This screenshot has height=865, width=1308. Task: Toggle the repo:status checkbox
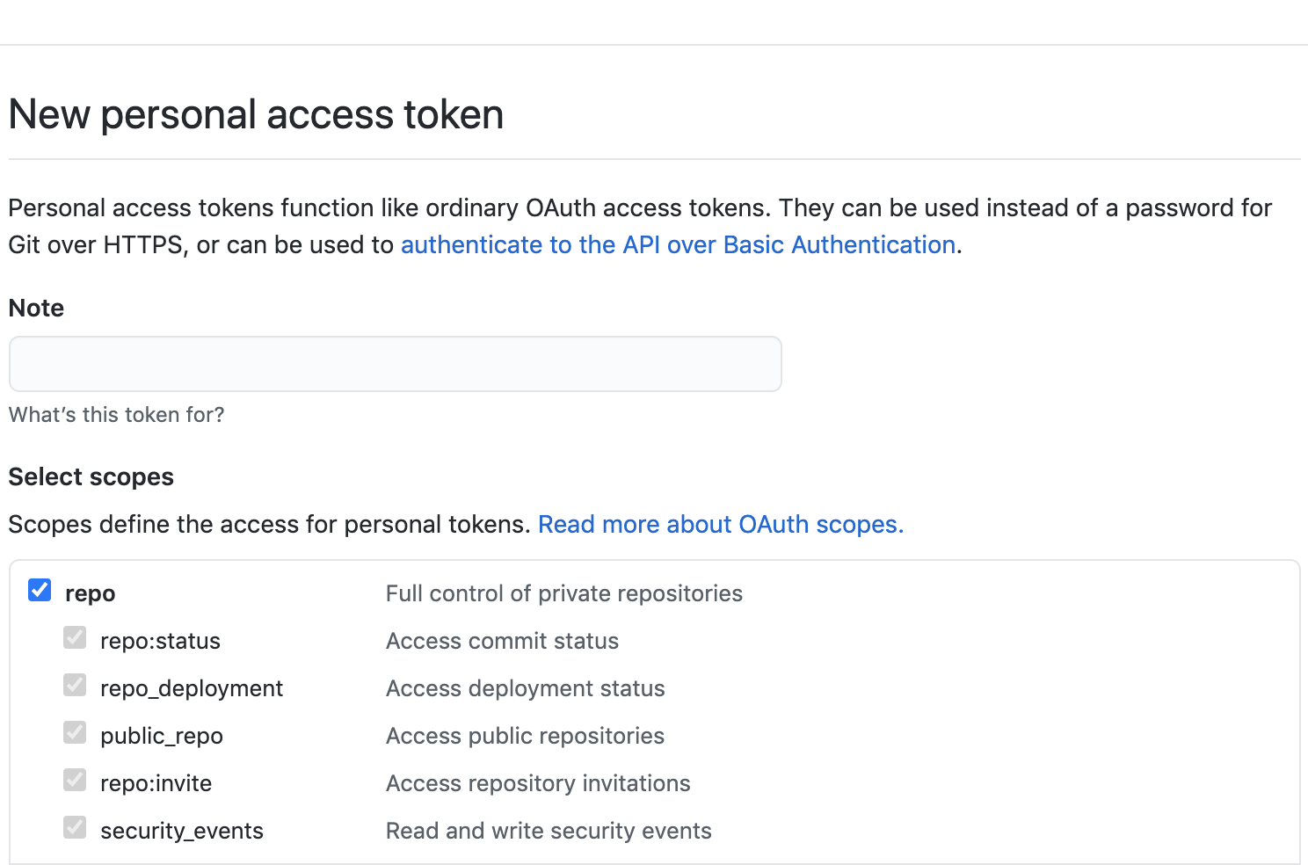(x=75, y=637)
